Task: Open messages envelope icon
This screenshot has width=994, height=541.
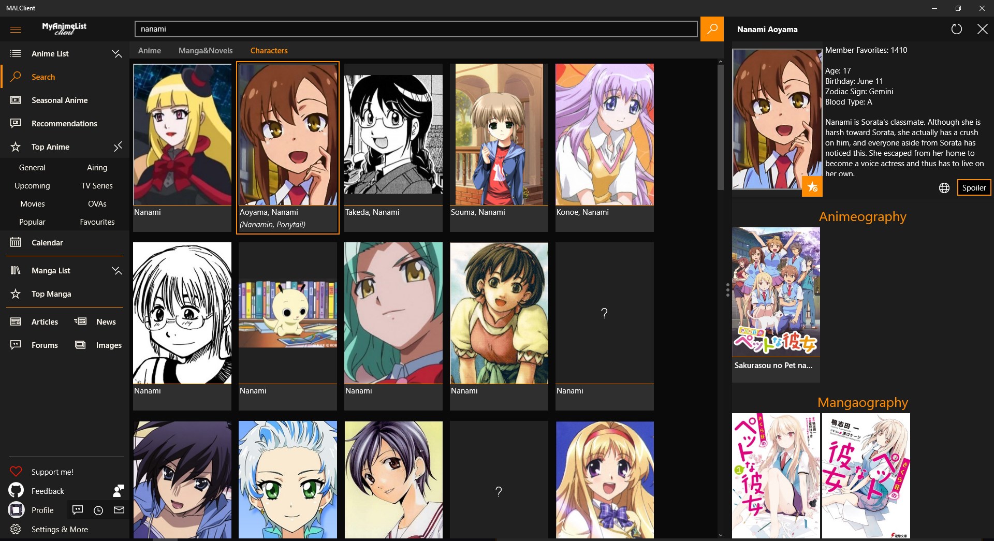Action: coord(119,510)
